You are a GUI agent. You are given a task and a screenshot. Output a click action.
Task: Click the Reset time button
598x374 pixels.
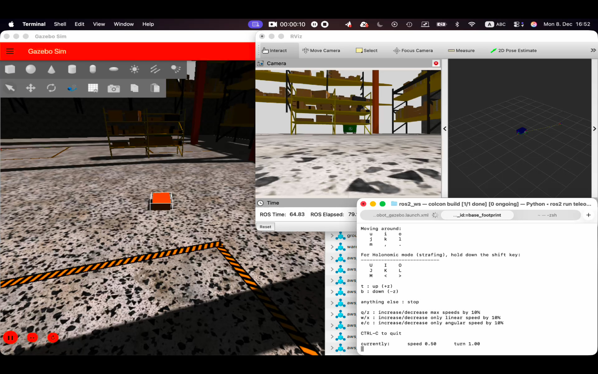265,227
